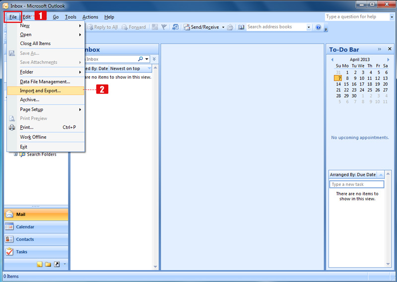The width and height of the screenshot is (397, 282).
Task: Choose Close All Items
Action: (46, 44)
